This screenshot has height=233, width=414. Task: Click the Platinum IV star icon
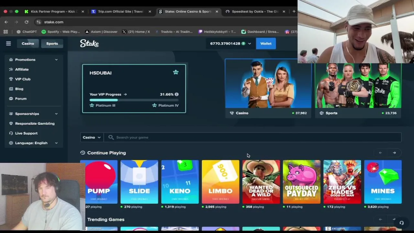[x=154, y=105]
